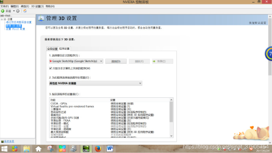Viewport: 272px width, 153px height.
Task: Select 管理 3D 设置 in the task tree
Action: click(x=14, y=26)
